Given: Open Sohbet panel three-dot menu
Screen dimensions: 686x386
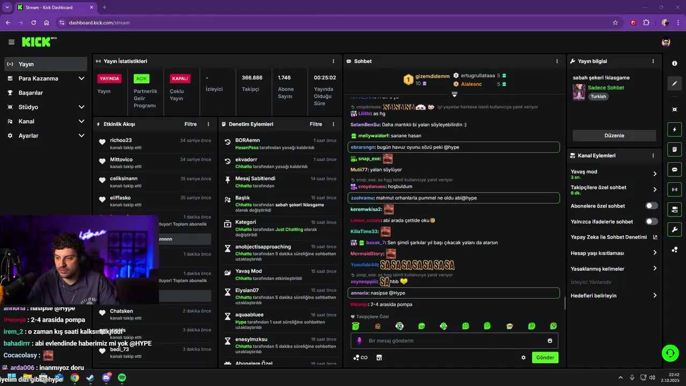Looking at the screenshot, I should point(557,61).
